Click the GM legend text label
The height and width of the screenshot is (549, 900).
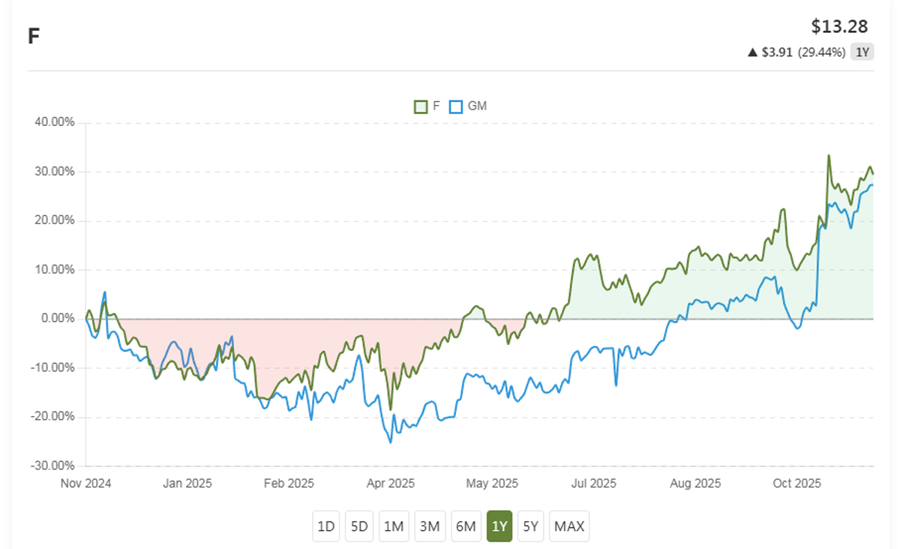[477, 106]
